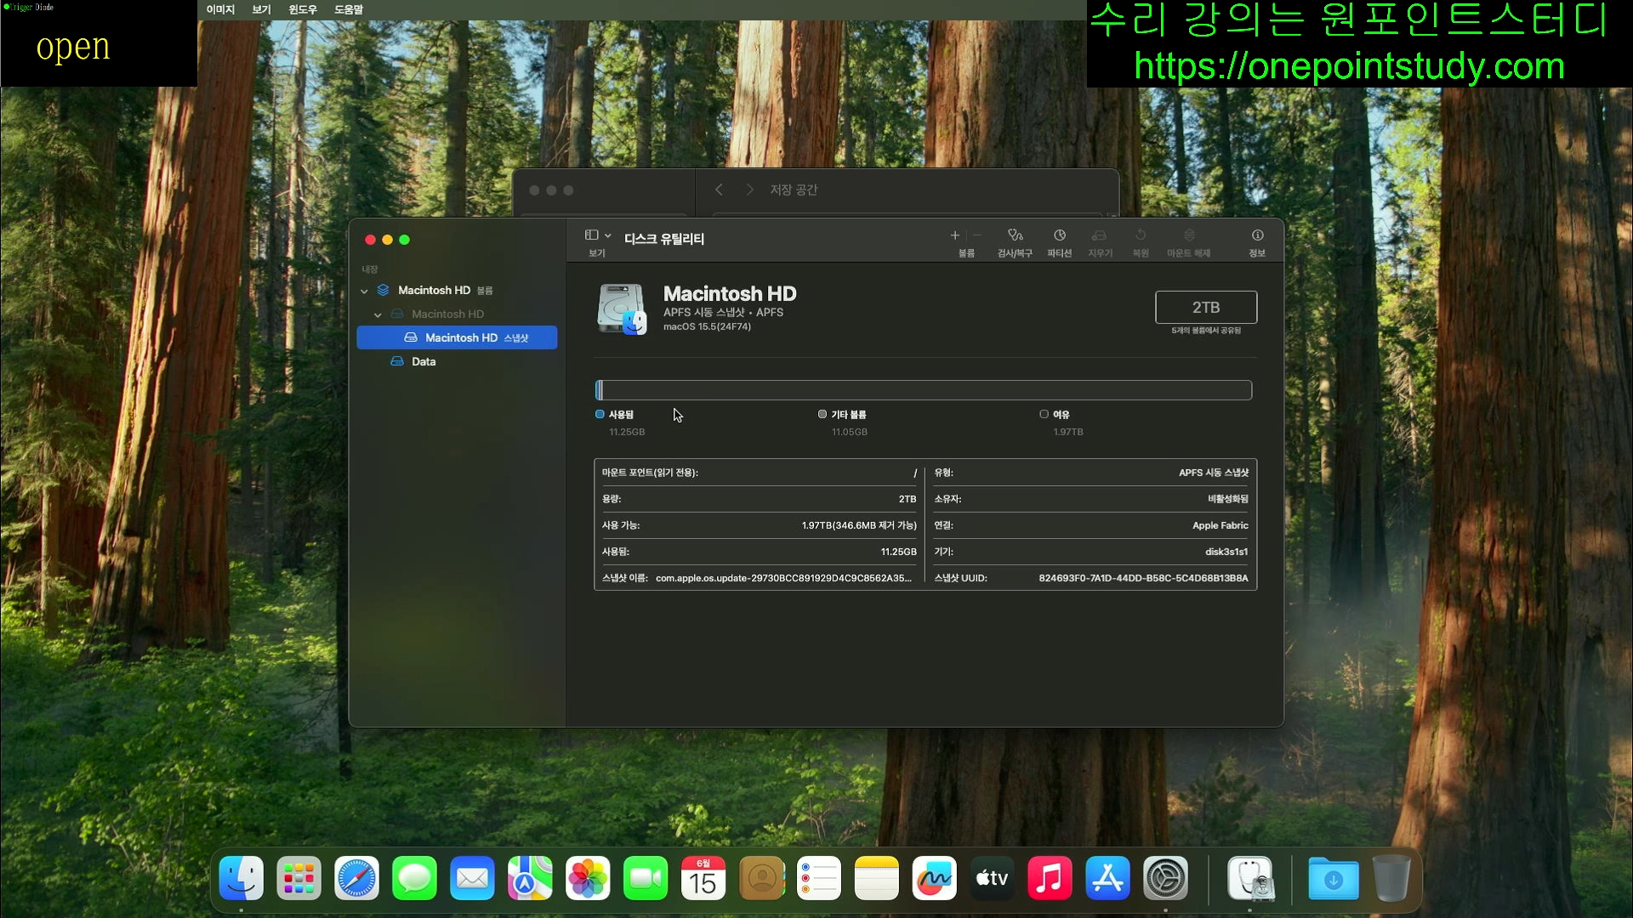This screenshot has height=918, width=1633.
Task: Open Mail from the Dock
Action: tap(472, 878)
